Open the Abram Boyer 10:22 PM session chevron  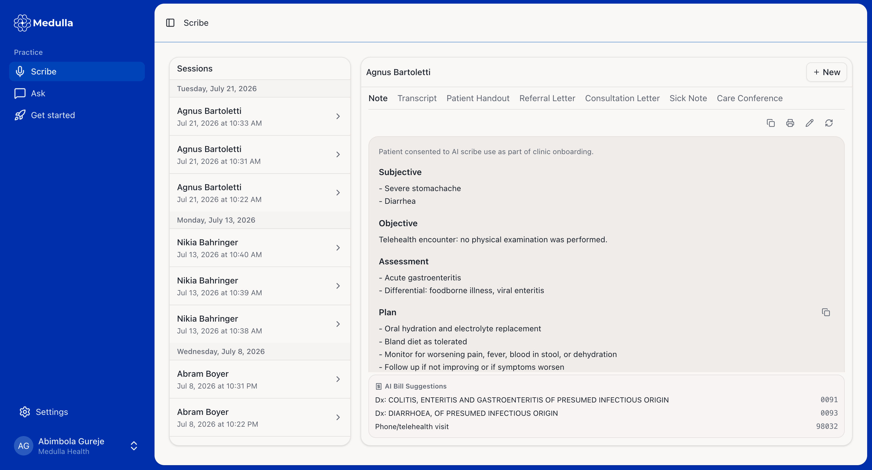pyautogui.click(x=338, y=417)
